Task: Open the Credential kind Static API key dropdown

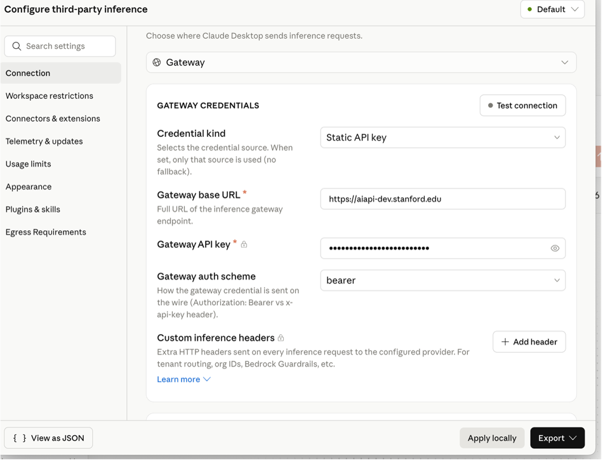Action: 442,138
